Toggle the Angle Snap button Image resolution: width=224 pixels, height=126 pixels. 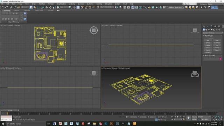coord(86,7)
